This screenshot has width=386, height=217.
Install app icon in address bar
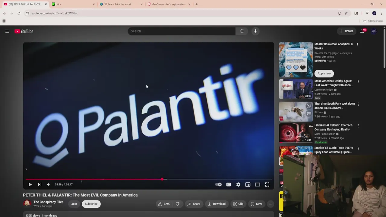click(x=340, y=13)
